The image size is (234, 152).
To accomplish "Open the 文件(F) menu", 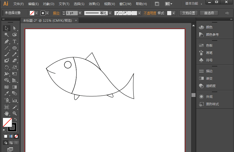I will coord(18,4).
